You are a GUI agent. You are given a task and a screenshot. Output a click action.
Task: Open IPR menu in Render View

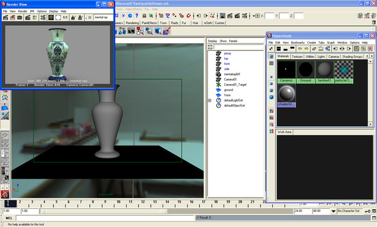click(32, 11)
